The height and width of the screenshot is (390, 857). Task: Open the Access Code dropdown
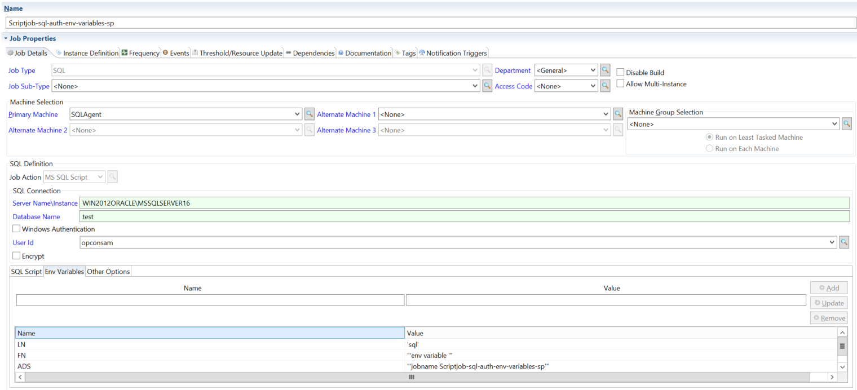[593, 86]
